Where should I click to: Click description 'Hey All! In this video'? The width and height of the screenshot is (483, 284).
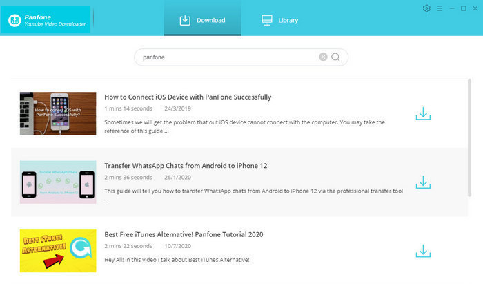(177, 260)
